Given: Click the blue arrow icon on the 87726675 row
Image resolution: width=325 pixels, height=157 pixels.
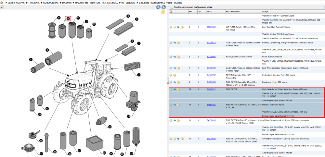Looking at the screenshot, I should click(175, 42).
